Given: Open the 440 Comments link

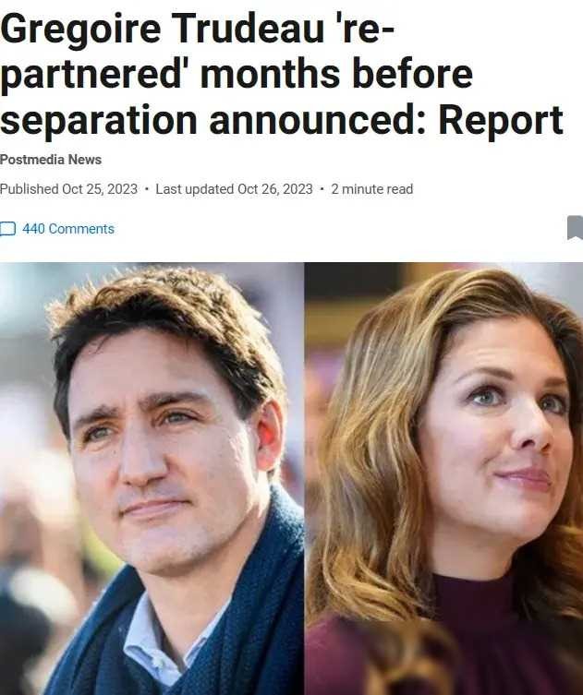Looking at the screenshot, I should (x=68, y=229).
